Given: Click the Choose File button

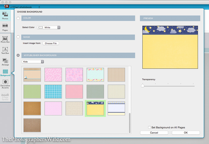Looking at the screenshot, I should pyautogui.click(x=51, y=43).
